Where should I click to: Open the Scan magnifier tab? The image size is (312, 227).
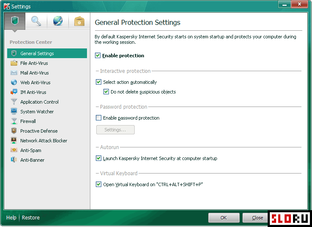(x=36, y=21)
